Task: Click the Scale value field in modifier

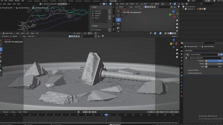Action: [x=215, y=66]
